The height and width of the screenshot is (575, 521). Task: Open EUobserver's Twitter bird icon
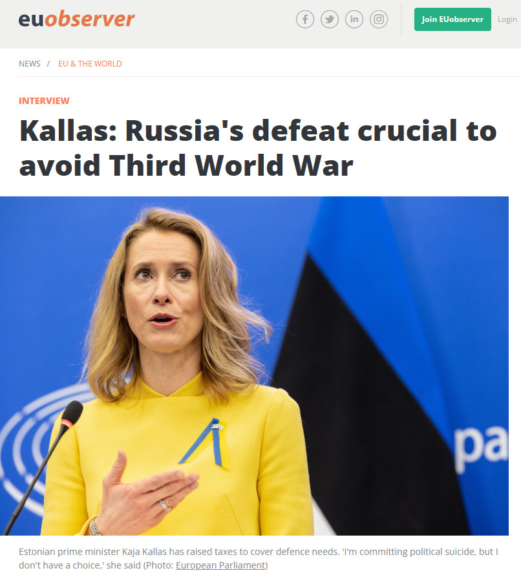tap(330, 19)
